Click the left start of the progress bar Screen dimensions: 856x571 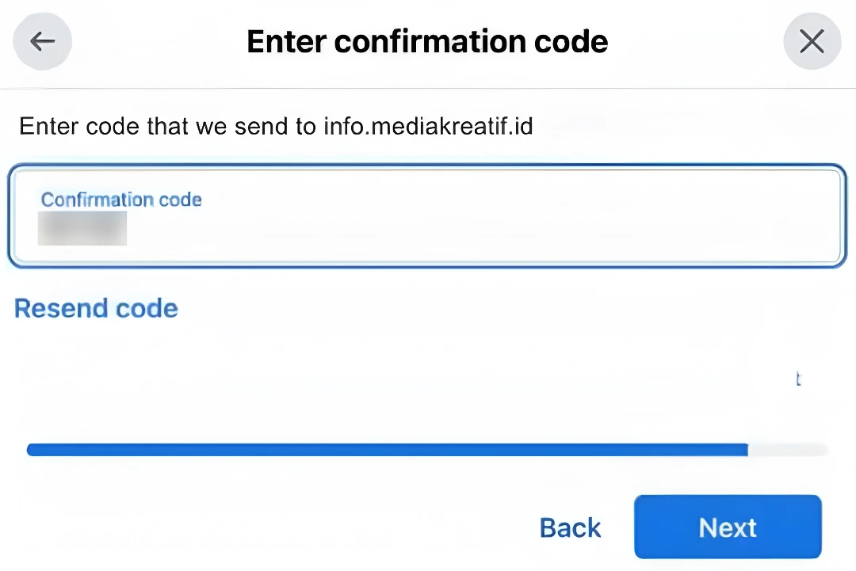click(33, 450)
